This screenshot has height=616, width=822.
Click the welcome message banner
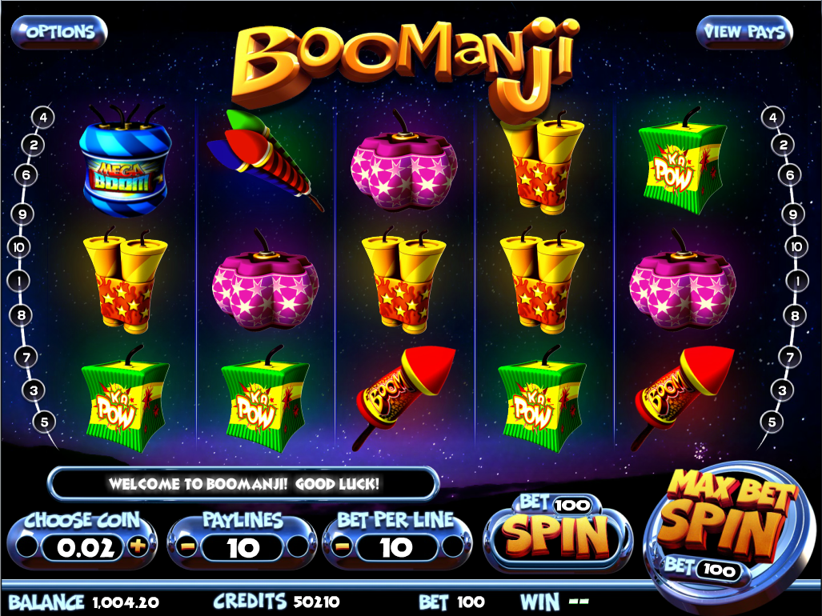pyautogui.click(x=243, y=483)
